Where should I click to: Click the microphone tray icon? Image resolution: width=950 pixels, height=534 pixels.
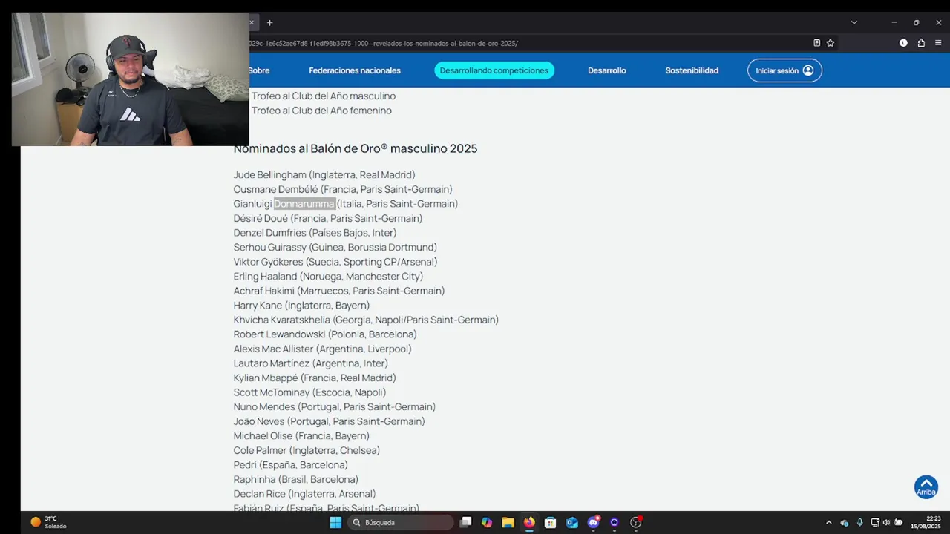coord(860,522)
